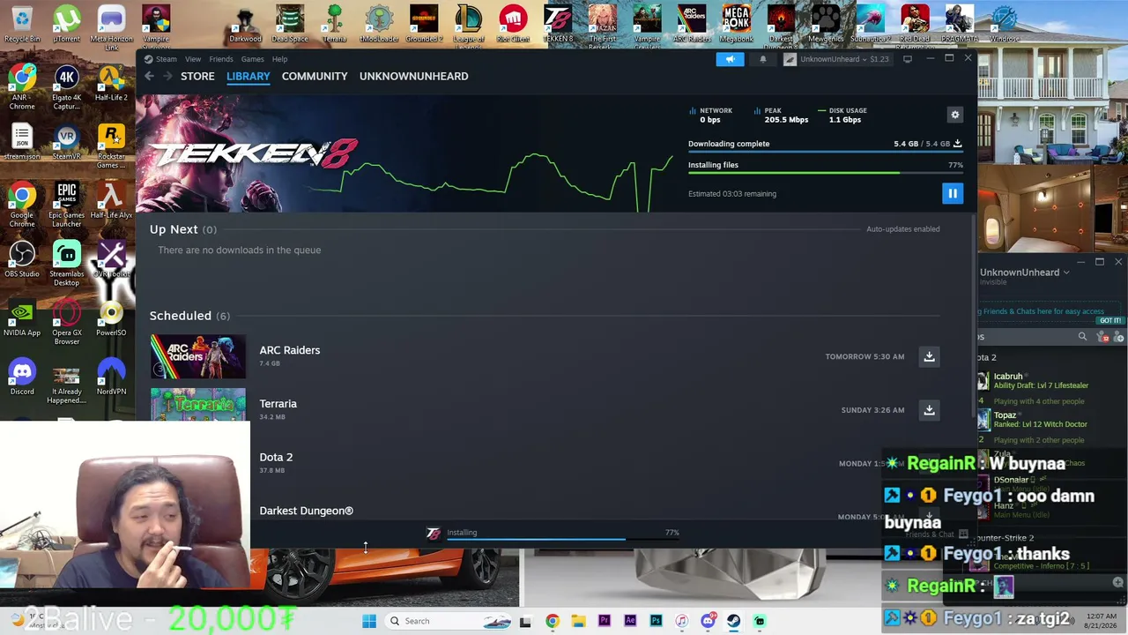Open Discord from the taskbar
The width and height of the screenshot is (1128, 635).
(x=708, y=621)
